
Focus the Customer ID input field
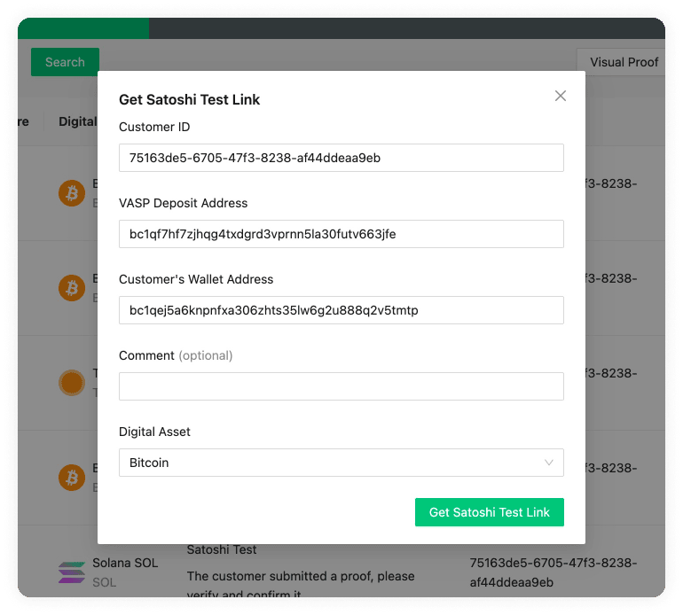click(x=341, y=158)
